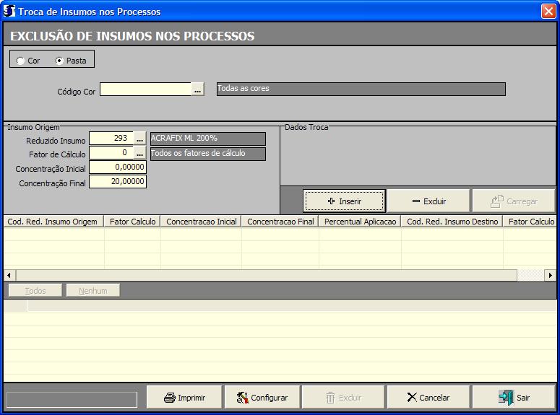Open Reduzido Insumo lookup ellipsis button
Viewport: 560px width, 415px height.
(x=140, y=139)
